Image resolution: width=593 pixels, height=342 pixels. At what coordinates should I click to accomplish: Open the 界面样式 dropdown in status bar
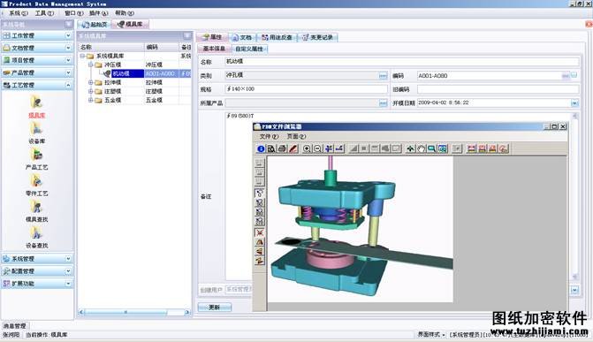click(x=431, y=334)
